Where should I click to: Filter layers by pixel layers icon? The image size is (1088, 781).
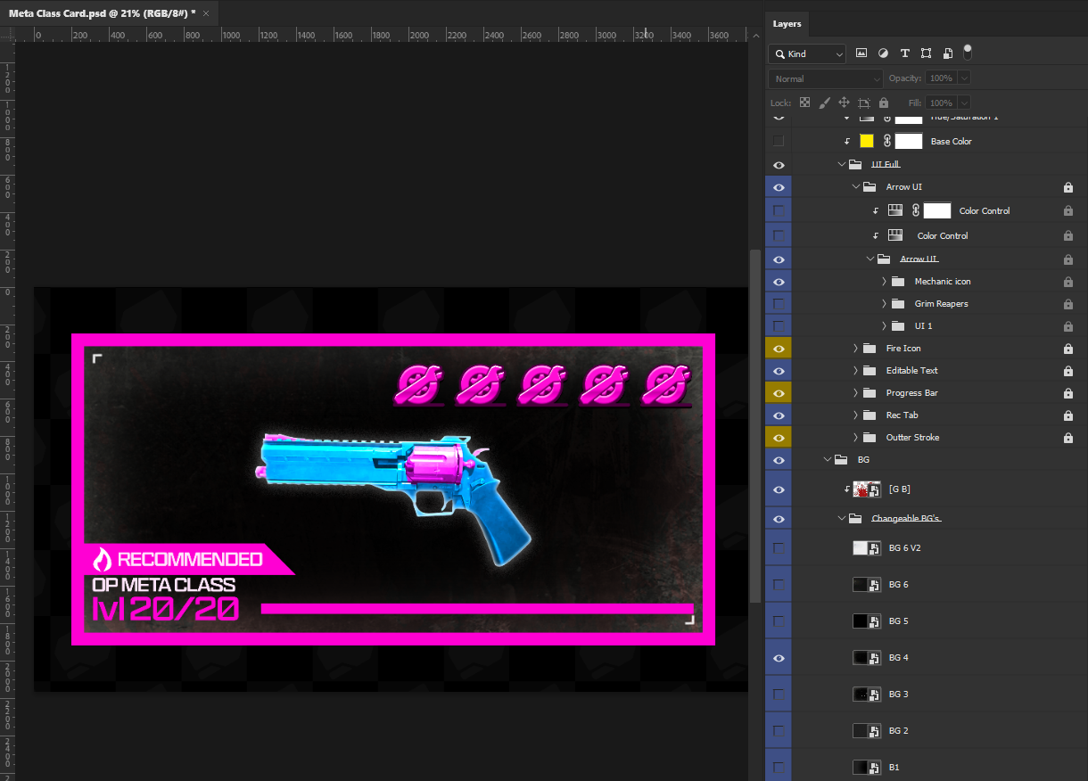pos(861,53)
